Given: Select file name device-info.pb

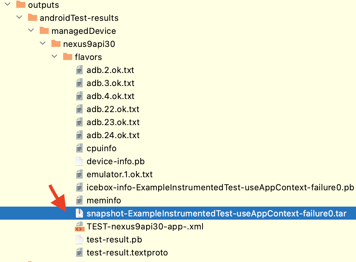Looking at the screenshot, I should click(x=116, y=162).
